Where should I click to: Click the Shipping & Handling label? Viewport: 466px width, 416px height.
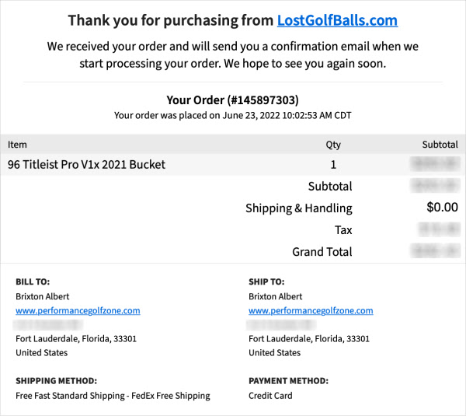(299, 208)
